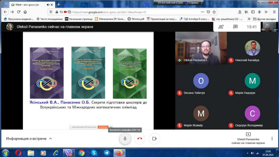Open 'Часто посещаемые' bookmark folder

(50, 19)
